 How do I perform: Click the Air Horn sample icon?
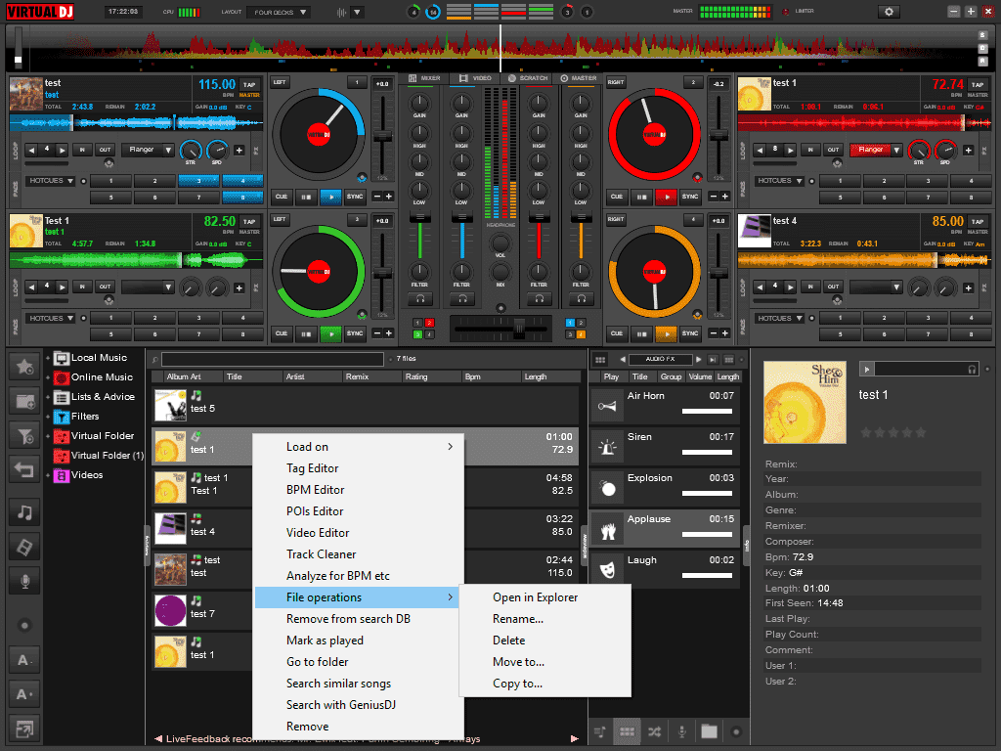tap(607, 406)
